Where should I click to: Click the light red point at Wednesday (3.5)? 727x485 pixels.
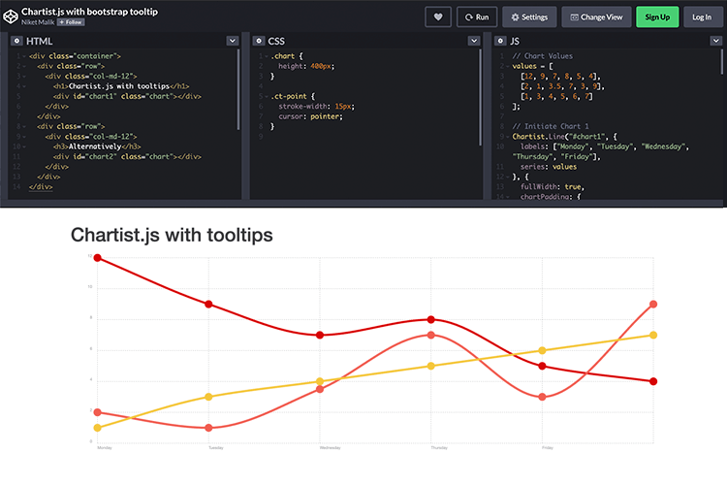tap(320, 389)
